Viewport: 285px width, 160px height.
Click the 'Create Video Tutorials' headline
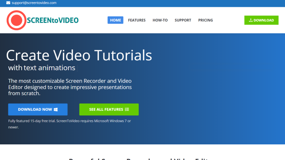click(x=79, y=55)
